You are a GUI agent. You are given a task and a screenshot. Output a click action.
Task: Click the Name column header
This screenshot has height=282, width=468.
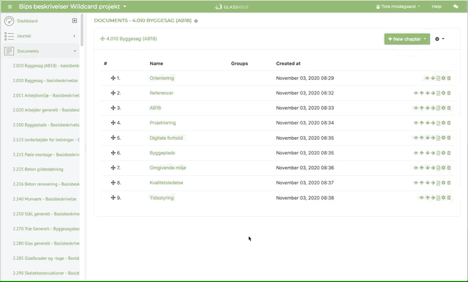[x=156, y=64]
